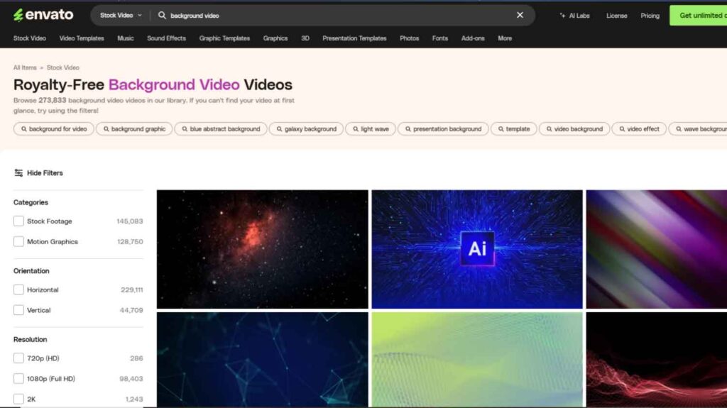The width and height of the screenshot is (727, 408).
Task: Select the 'video background' search chip
Action: click(574, 129)
